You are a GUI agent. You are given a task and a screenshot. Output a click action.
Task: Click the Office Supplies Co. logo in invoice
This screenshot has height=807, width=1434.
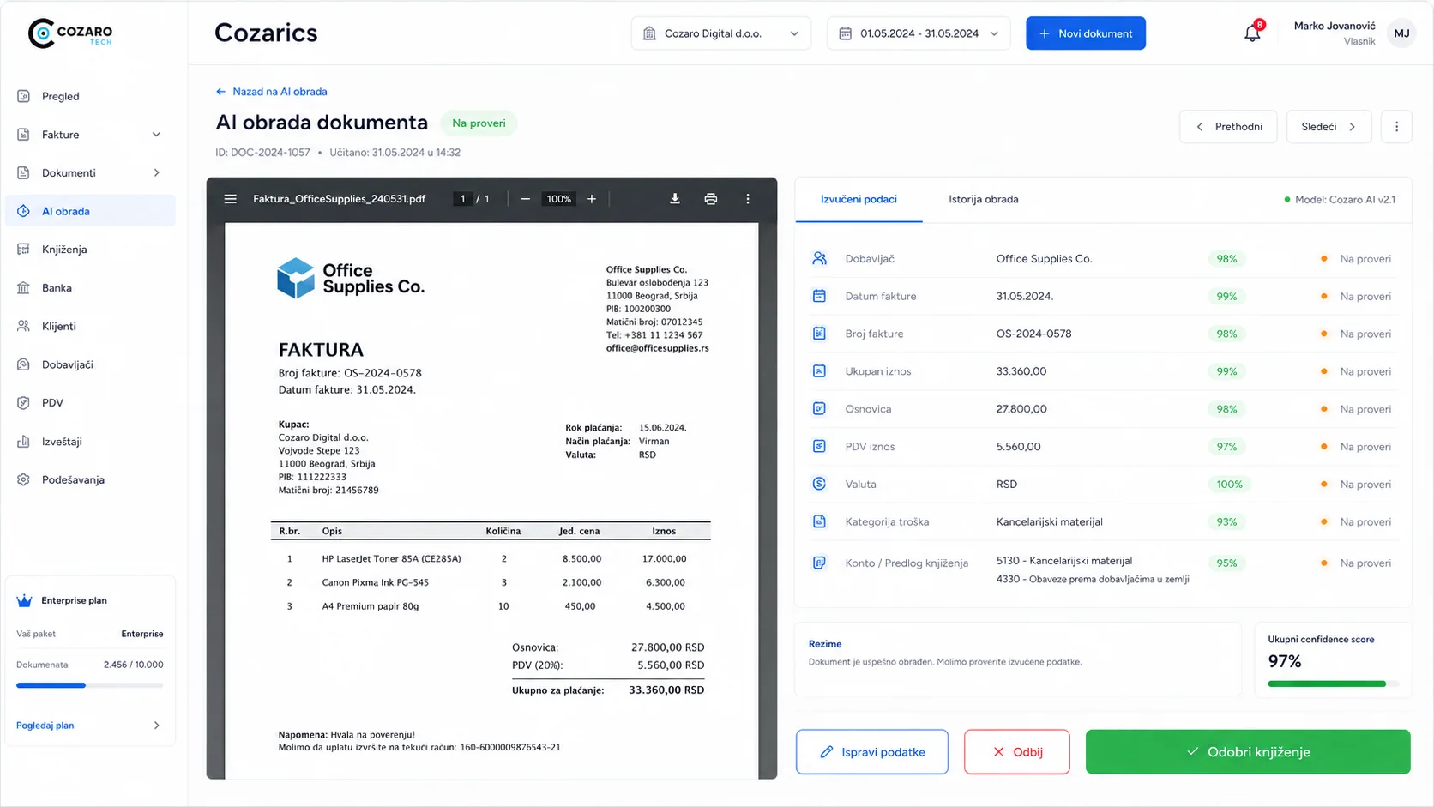351,279
